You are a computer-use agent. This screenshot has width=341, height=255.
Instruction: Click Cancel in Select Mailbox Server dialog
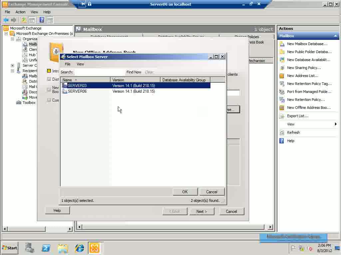[x=211, y=192]
